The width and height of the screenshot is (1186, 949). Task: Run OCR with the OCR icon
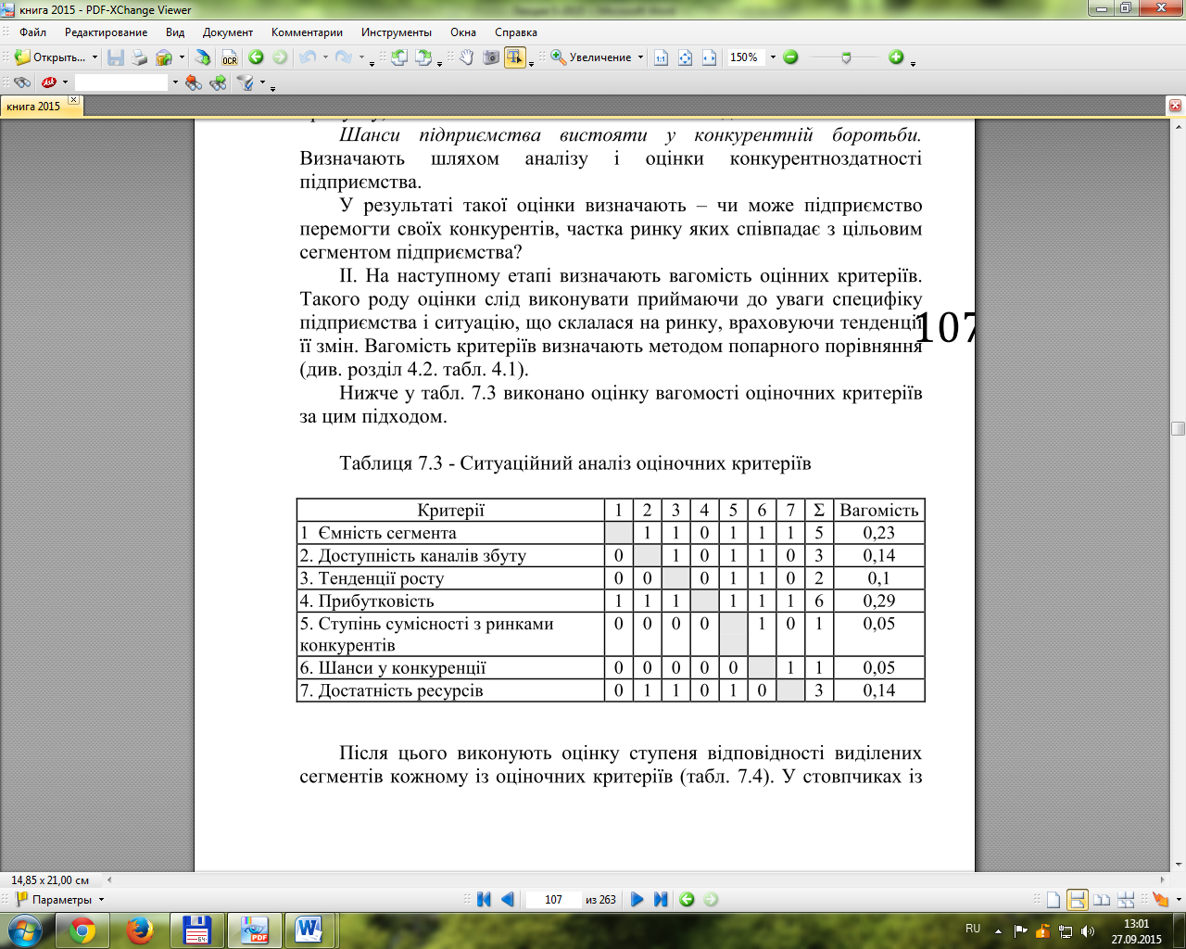click(229, 57)
